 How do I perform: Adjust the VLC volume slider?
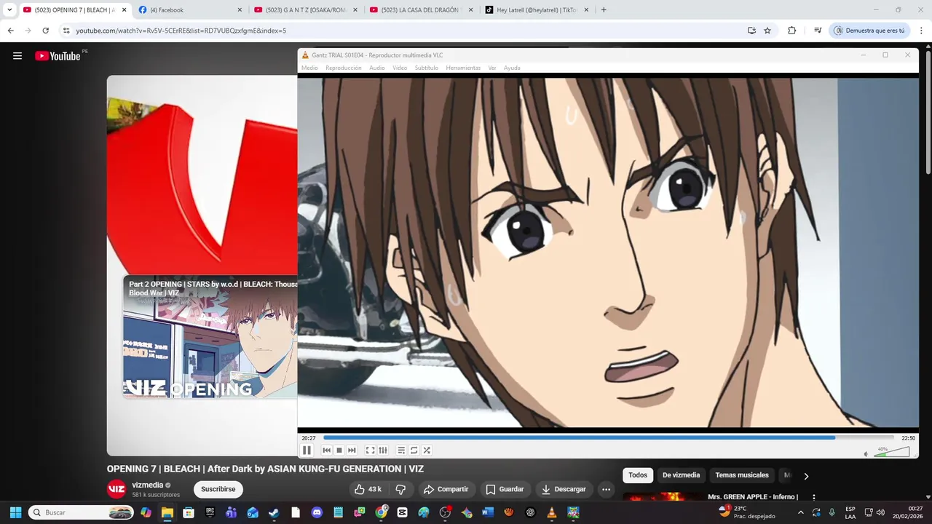(892, 452)
